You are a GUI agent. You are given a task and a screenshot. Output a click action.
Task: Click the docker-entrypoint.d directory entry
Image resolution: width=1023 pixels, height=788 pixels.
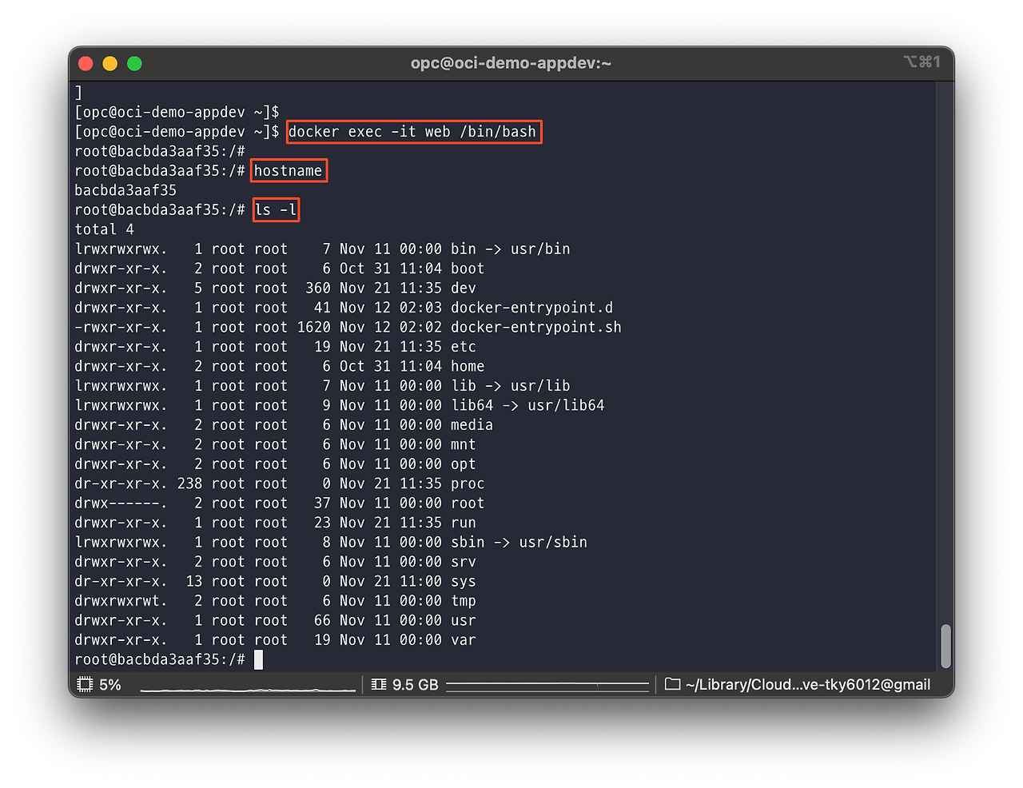pos(531,308)
